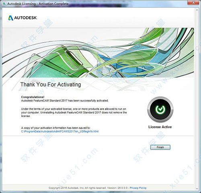Click the AUTODESK wordmark text

tap(26, 18)
